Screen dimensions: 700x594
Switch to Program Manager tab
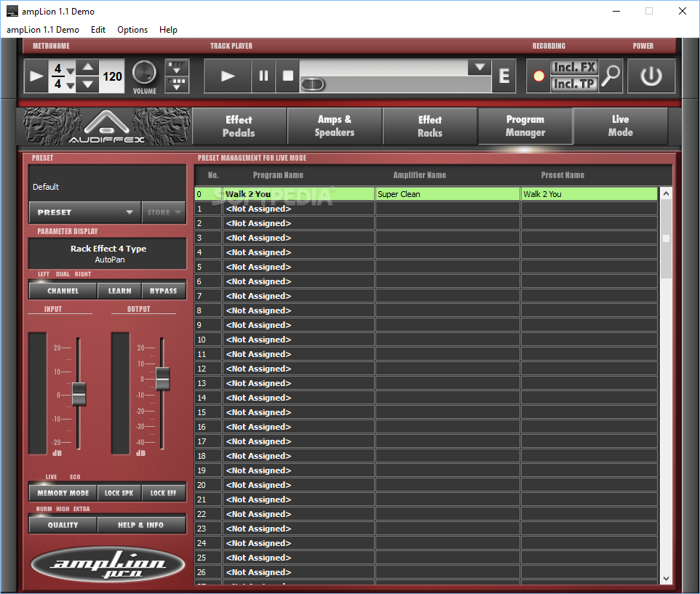pos(525,127)
